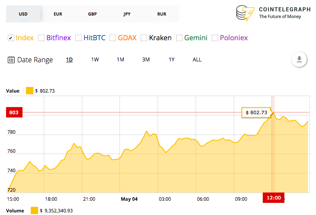
Task: Click the red 12:00 time marker
Action: click(x=274, y=198)
